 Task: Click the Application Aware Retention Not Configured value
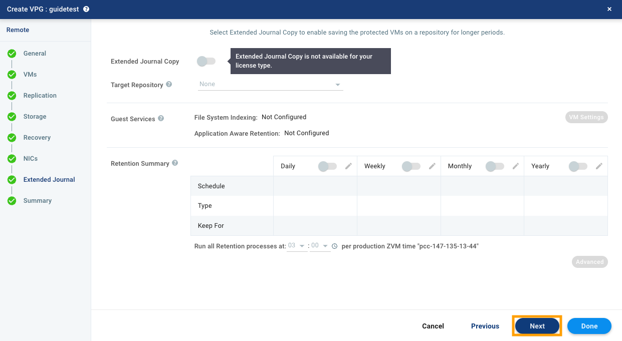pos(307,133)
